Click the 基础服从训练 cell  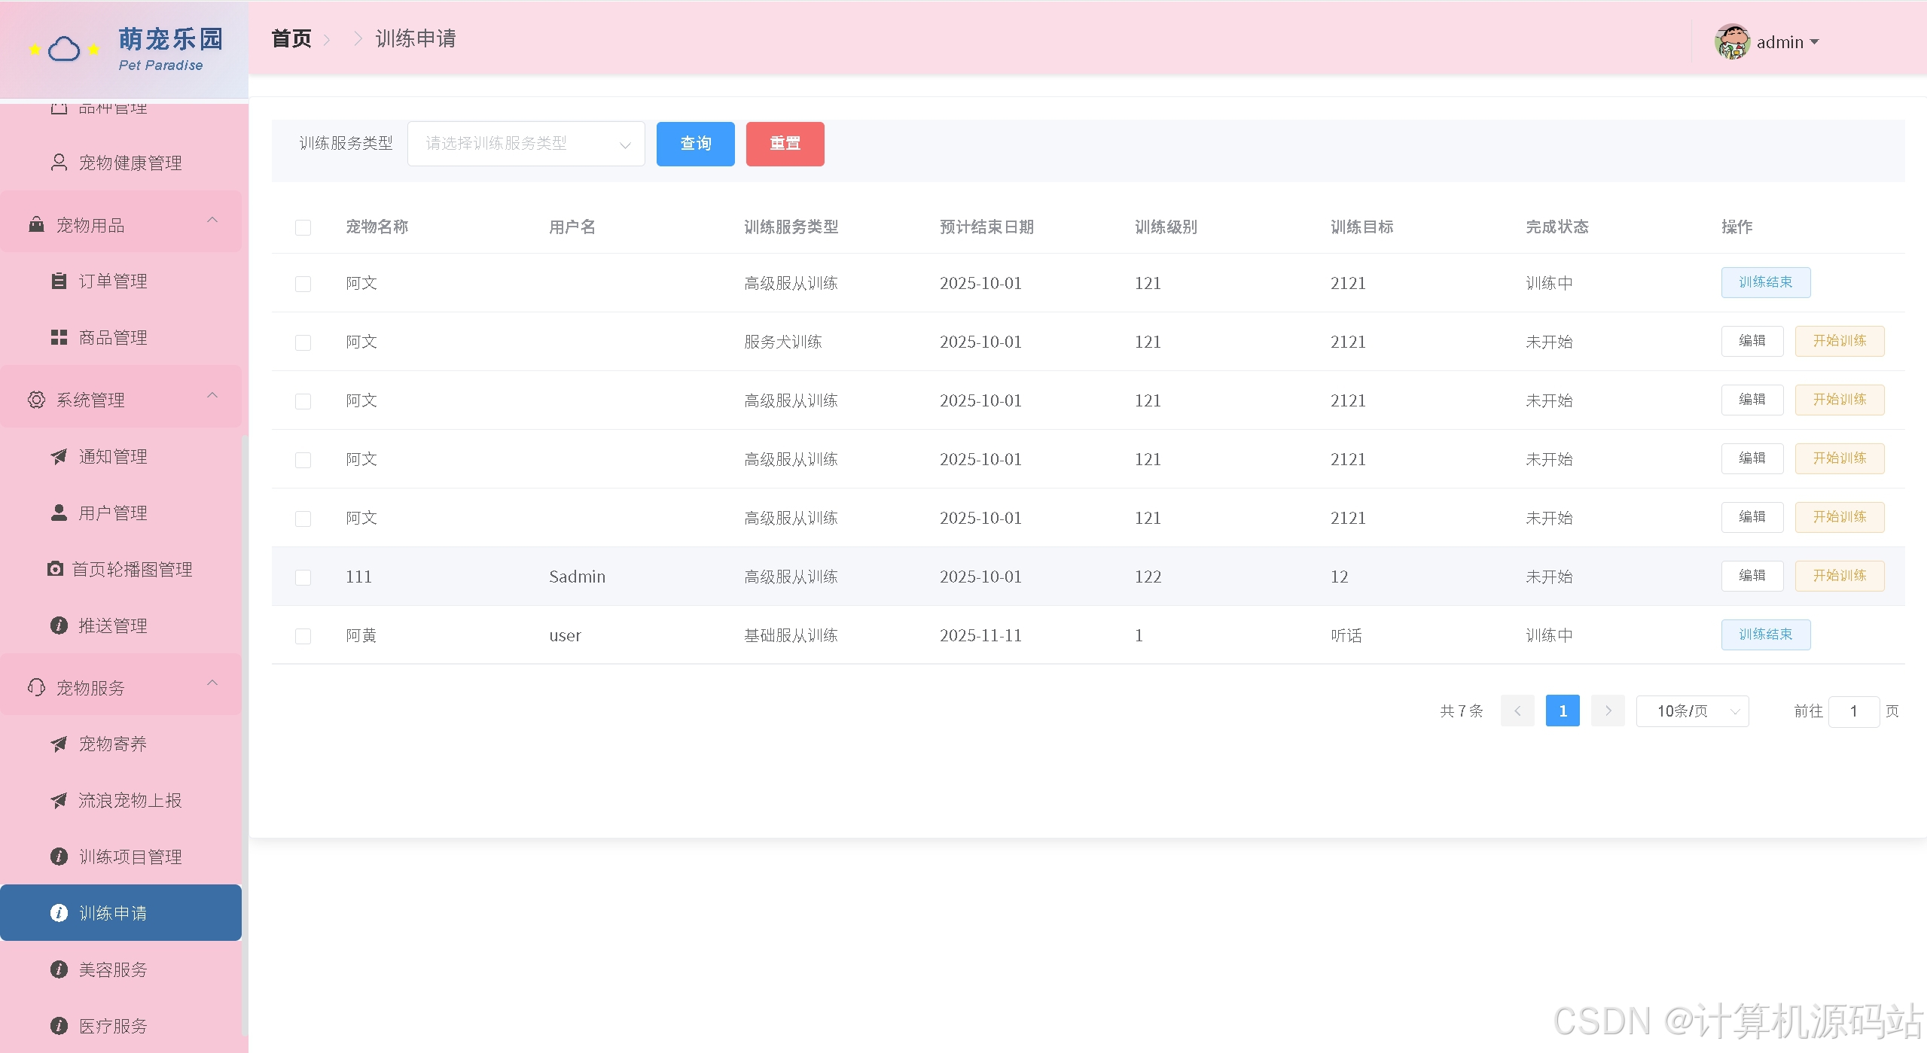pyautogui.click(x=791, y=635)
